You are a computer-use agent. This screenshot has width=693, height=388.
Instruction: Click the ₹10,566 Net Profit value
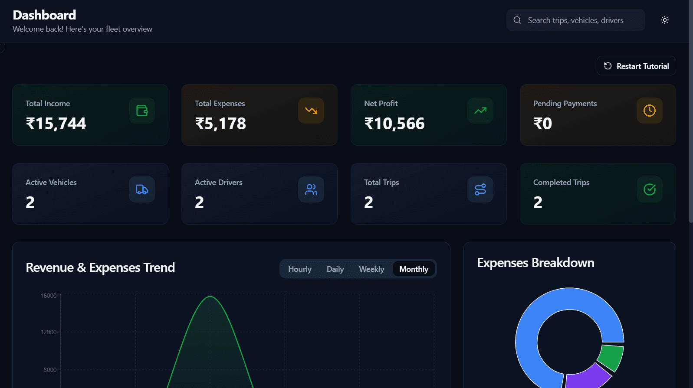coord(394,124)
